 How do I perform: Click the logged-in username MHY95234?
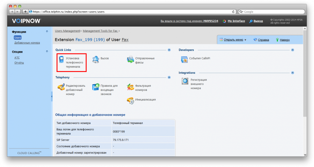coord(211,21)
